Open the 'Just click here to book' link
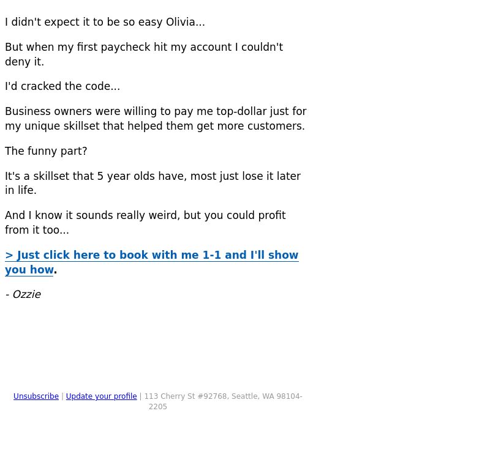 click(x=152, y=255)
